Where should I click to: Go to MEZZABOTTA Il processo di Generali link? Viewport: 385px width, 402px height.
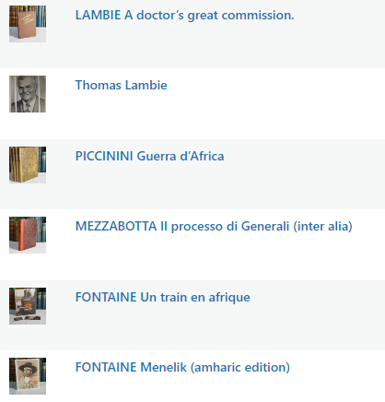tap(214, 227)
